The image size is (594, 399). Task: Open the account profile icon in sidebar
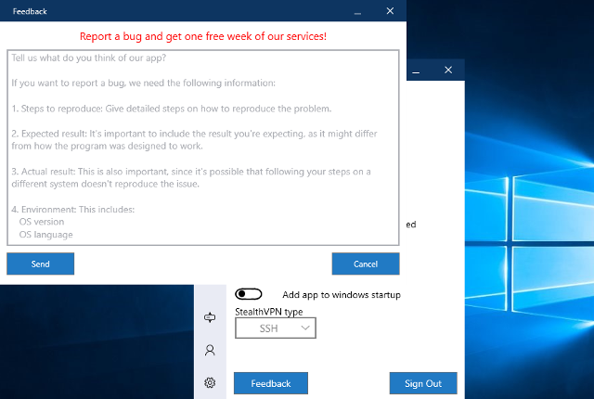coord(210,351)
